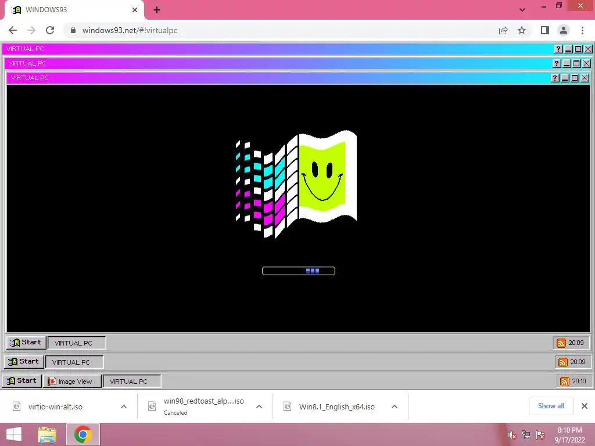Reload the windows93.net page
This screenshot has width=595, height=446.
point(50,30)
